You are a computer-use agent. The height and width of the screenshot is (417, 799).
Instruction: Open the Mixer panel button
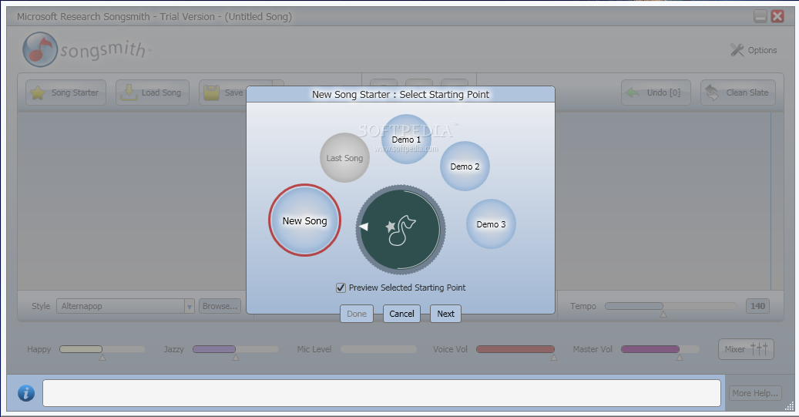[x=746, y=349]
